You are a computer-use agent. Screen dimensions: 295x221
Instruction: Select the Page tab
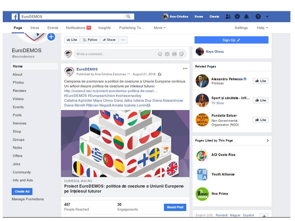tap(18, 28)
